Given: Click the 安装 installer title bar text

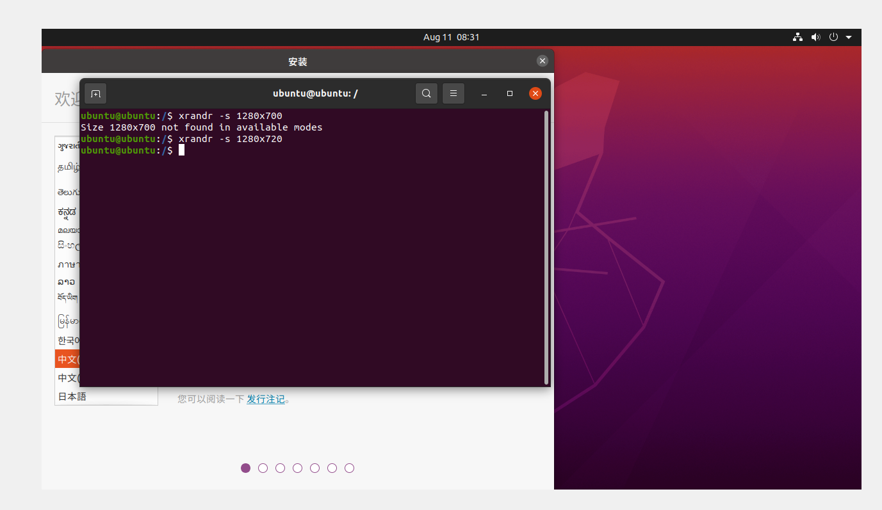Looking at the screenshot, I should tap(298, 61).
